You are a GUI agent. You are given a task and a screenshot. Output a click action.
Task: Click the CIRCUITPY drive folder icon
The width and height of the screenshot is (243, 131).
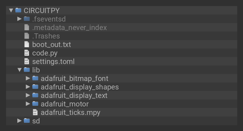18,10
